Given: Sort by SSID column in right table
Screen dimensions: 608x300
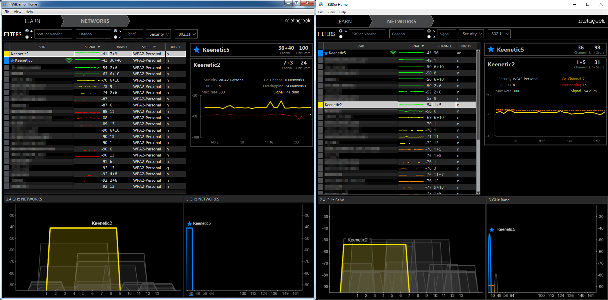Looking at the screenshot, I should pyautogui.click(x=361, y=46).
